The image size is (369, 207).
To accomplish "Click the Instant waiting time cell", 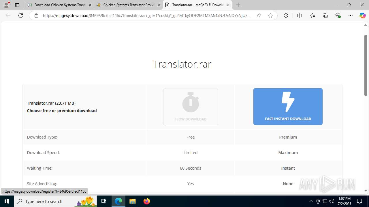I will [x=288, y=168].
